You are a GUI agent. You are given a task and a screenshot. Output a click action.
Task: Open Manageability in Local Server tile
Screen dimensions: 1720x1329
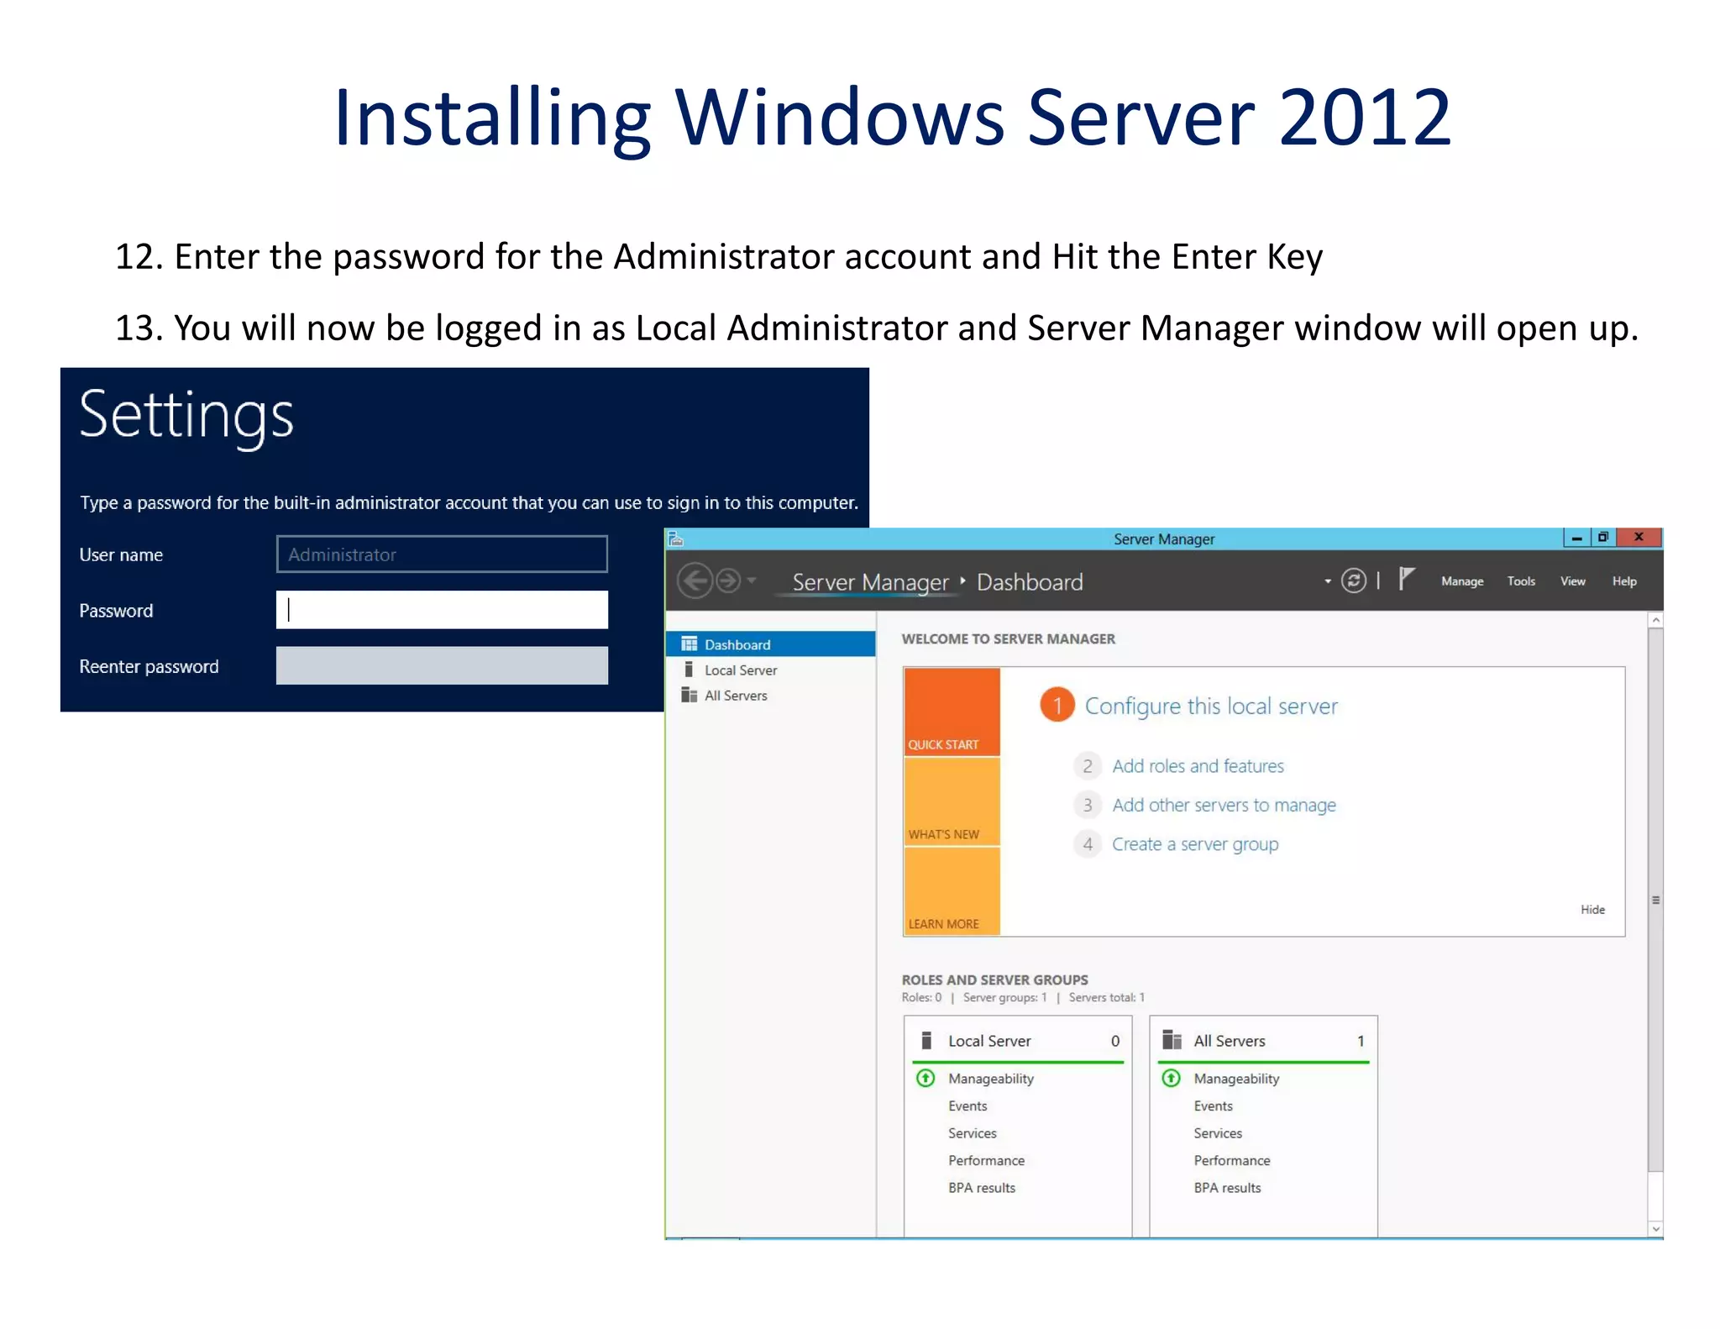click(991, 1079)
